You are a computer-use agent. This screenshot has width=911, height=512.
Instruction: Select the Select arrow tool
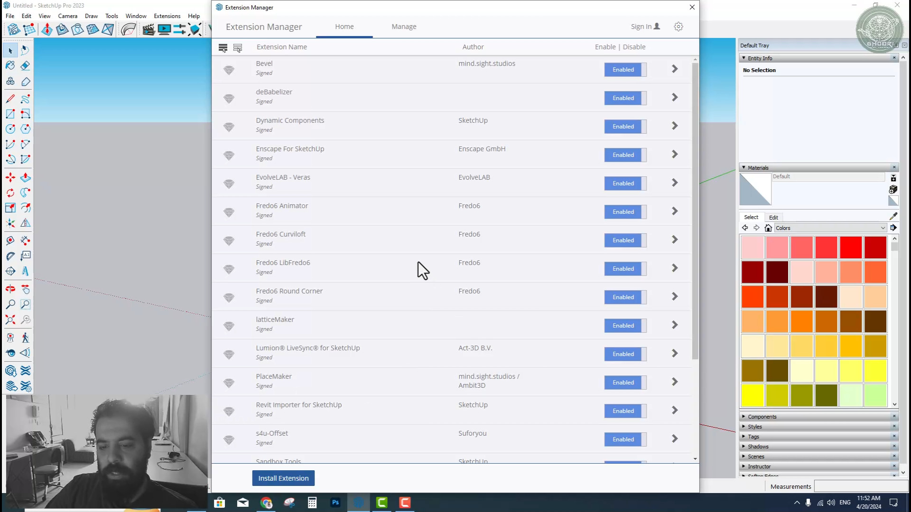[10, 50]
